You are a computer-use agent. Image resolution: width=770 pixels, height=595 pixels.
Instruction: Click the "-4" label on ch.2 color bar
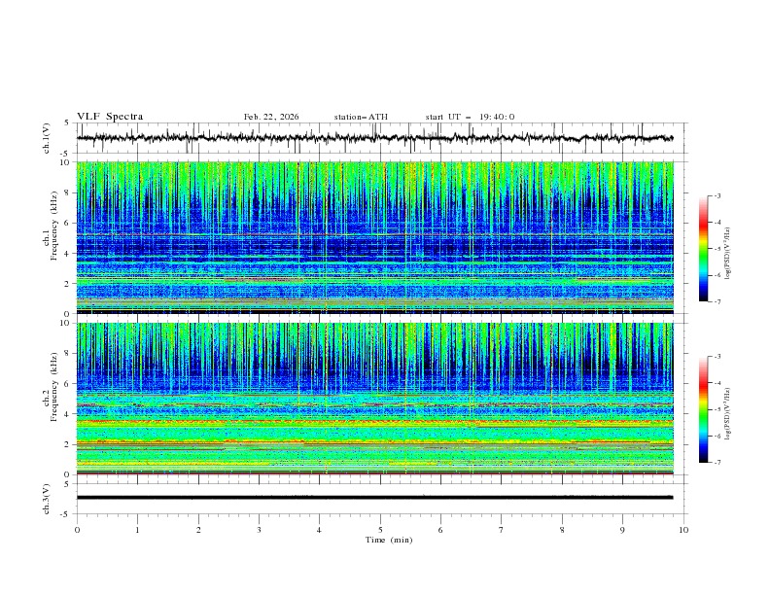[x=717, y=383]
